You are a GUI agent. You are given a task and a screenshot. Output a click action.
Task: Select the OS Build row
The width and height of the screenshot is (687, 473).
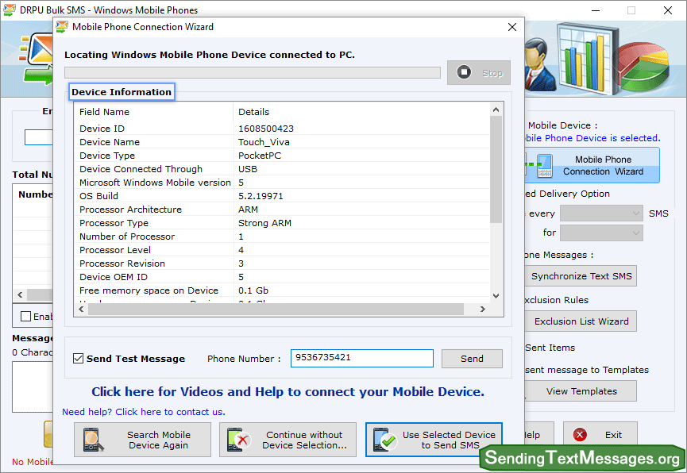pos(282,196)
